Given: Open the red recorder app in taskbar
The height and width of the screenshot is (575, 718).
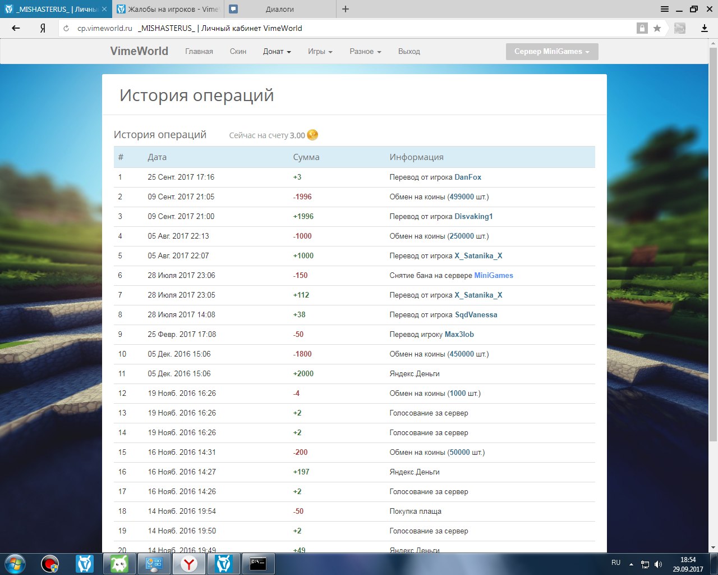Looking at the screenshot, I should click(50, 564).
